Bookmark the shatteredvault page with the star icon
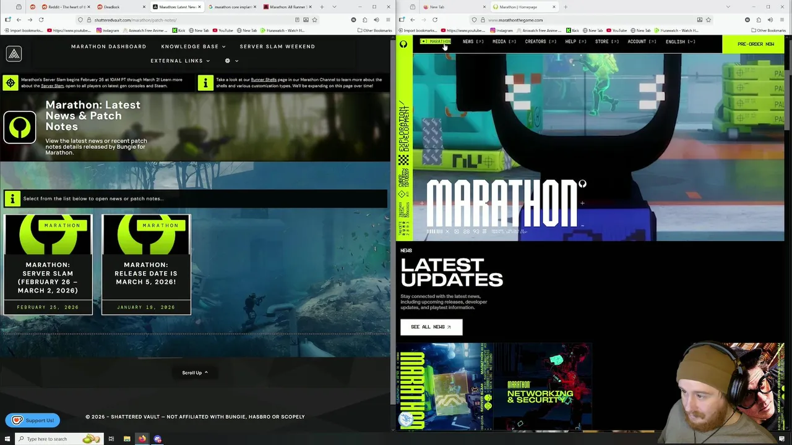Screen dimensions: 792x445 (x=314, y=20)
